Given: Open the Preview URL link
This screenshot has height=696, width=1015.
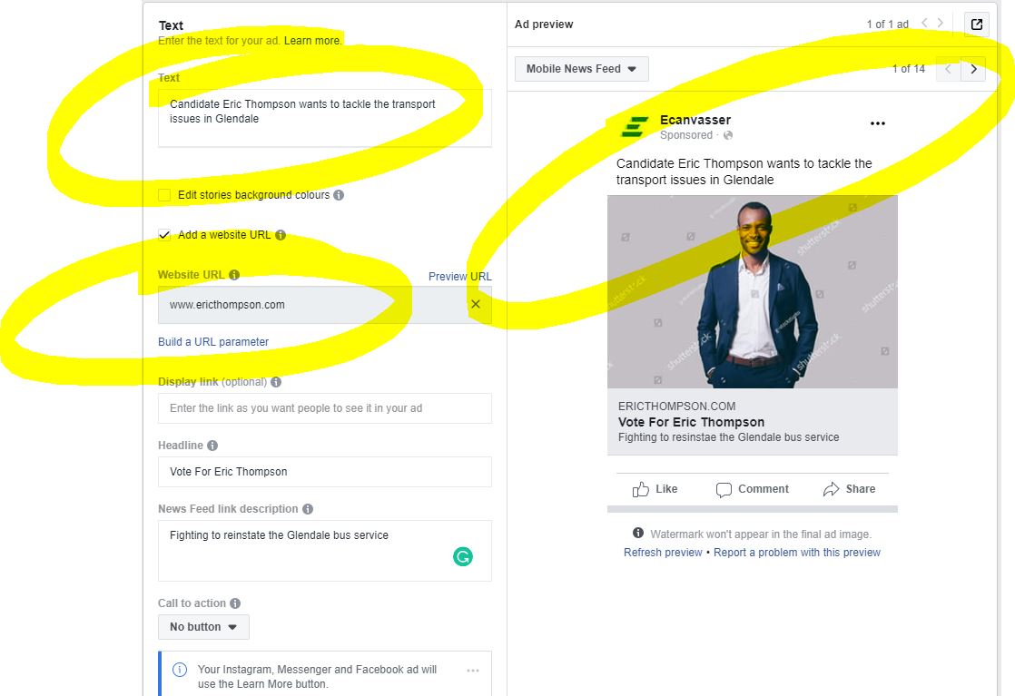Looking at the screenshot, I should coord(459,276).
